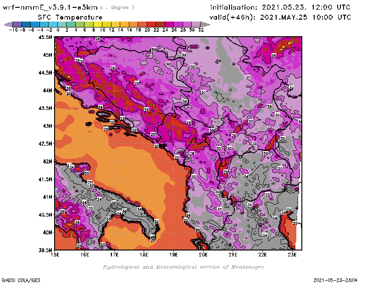Click the legend swatch between -8 and -6

(x=27, y=24)
